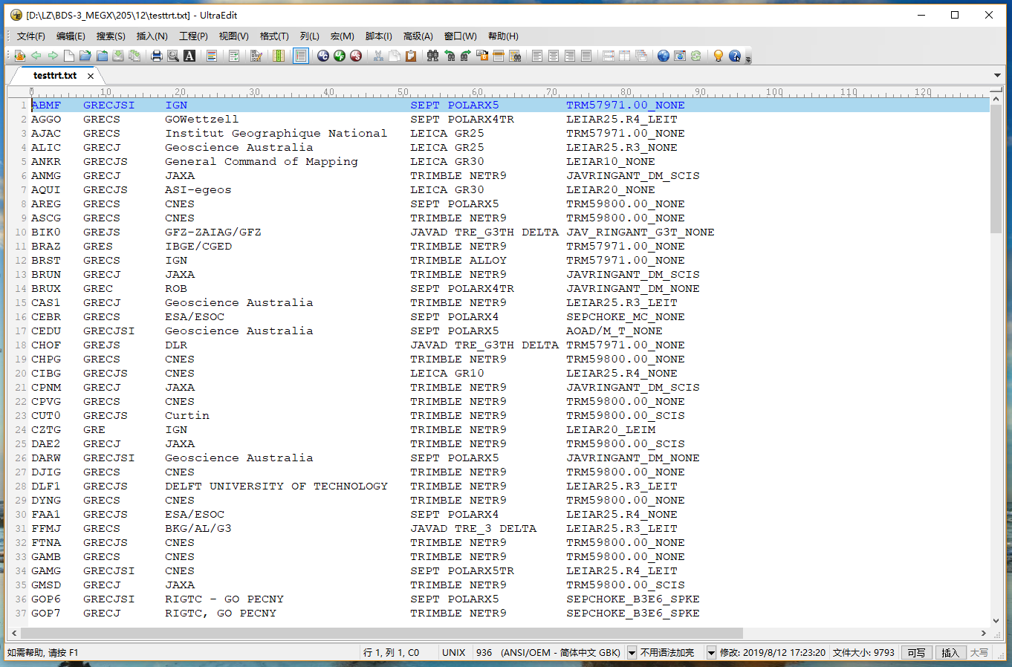This screenshot has height=667, width=1012.
Task: Click the Refresh browser view icon
Action: [x=695, y=56]
